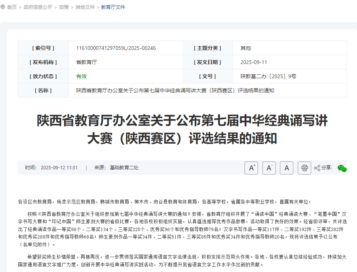357x272 pixels.
Task: Navigate to 政策 breadcrumb link
Action: click(64, 7)
